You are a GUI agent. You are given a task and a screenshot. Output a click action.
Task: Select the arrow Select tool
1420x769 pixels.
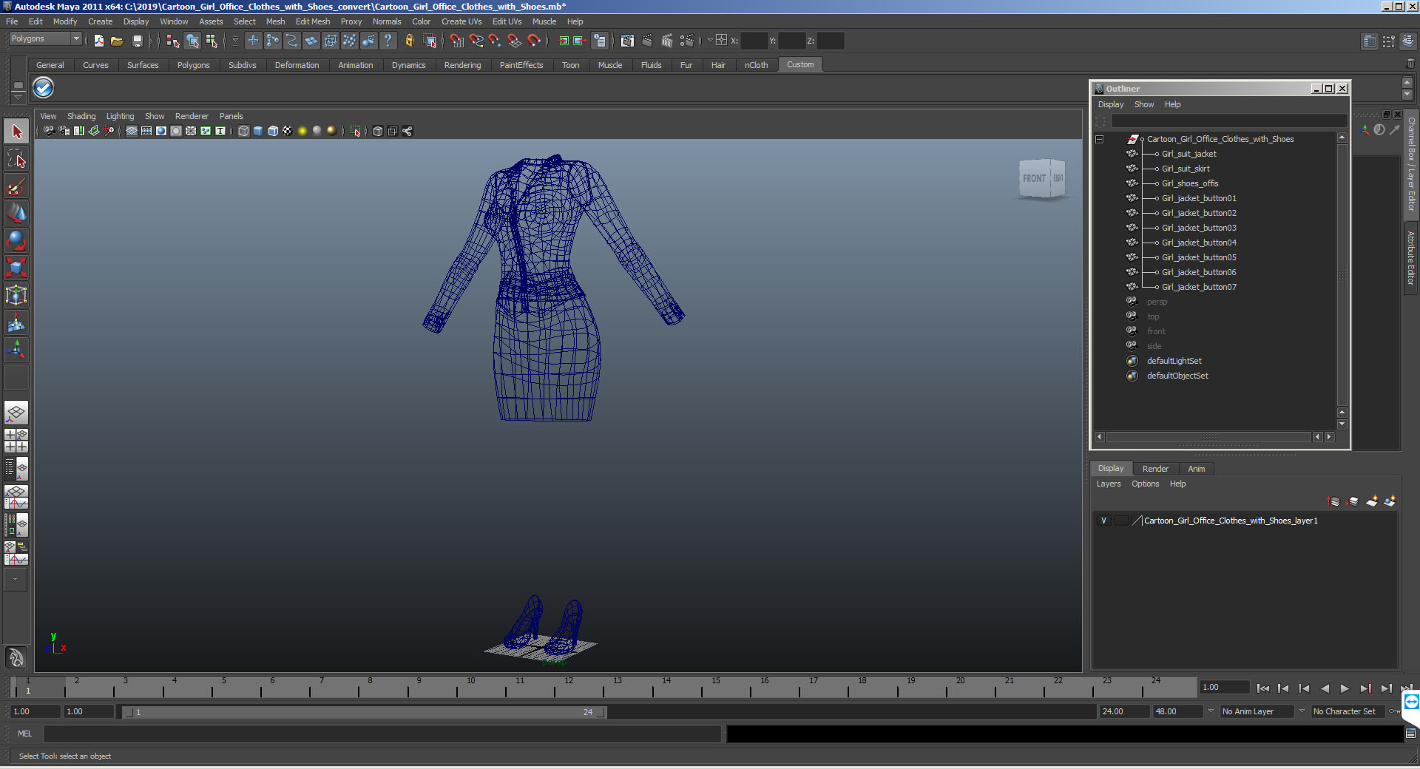tap(16, 132)
